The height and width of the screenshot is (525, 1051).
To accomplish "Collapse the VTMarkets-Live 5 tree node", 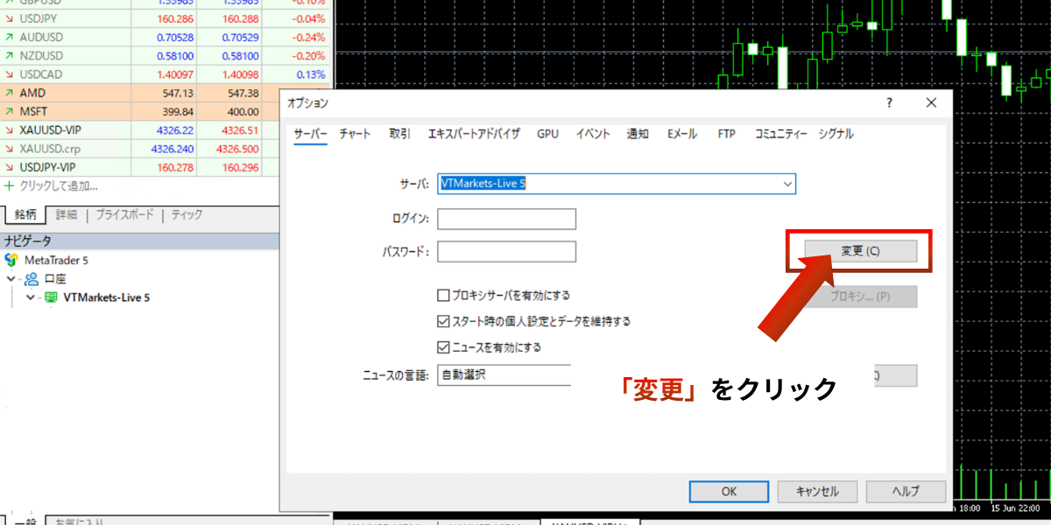I will click(31, 297).
